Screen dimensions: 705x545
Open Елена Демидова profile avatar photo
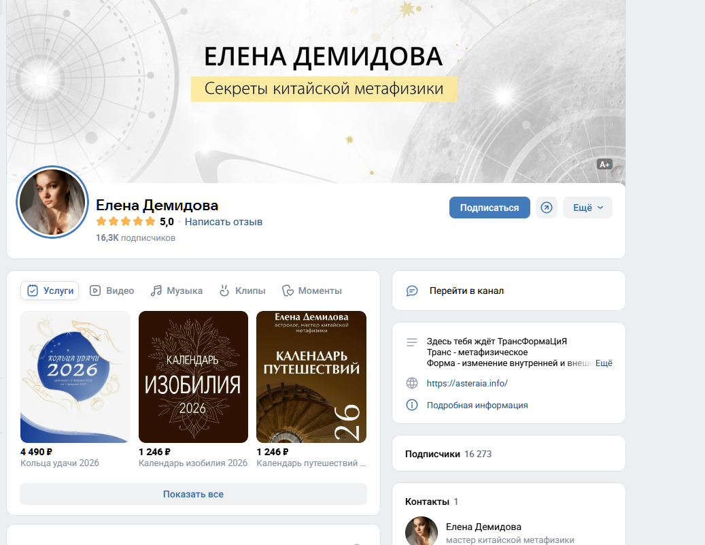(x=52, y=202)
